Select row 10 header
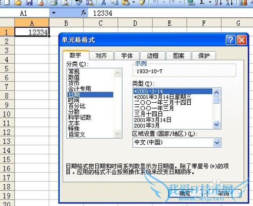 point(7,114)
